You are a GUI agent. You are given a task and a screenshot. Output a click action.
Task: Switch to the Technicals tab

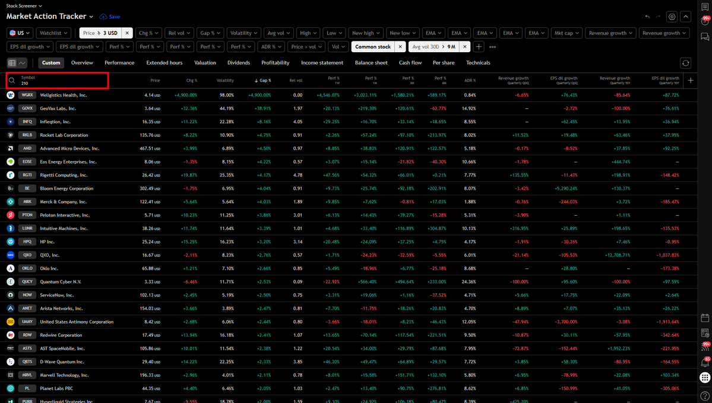478,63
